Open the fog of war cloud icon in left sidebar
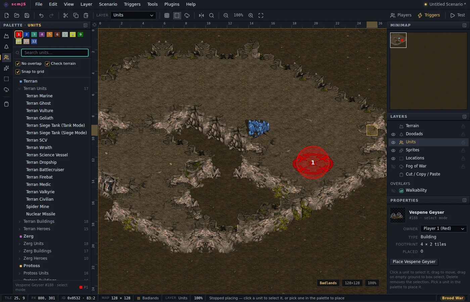 (6, 90)
